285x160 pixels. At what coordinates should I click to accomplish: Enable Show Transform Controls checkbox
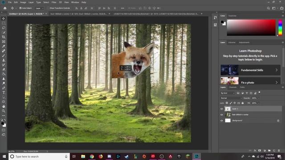point(48,8)
